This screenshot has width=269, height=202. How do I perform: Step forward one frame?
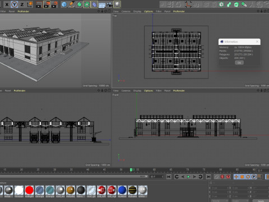[194, 177]
